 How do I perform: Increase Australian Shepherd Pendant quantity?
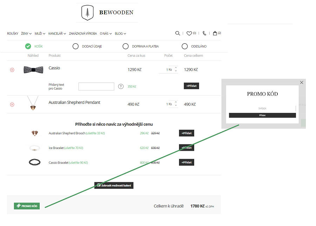tap(176, 102)
